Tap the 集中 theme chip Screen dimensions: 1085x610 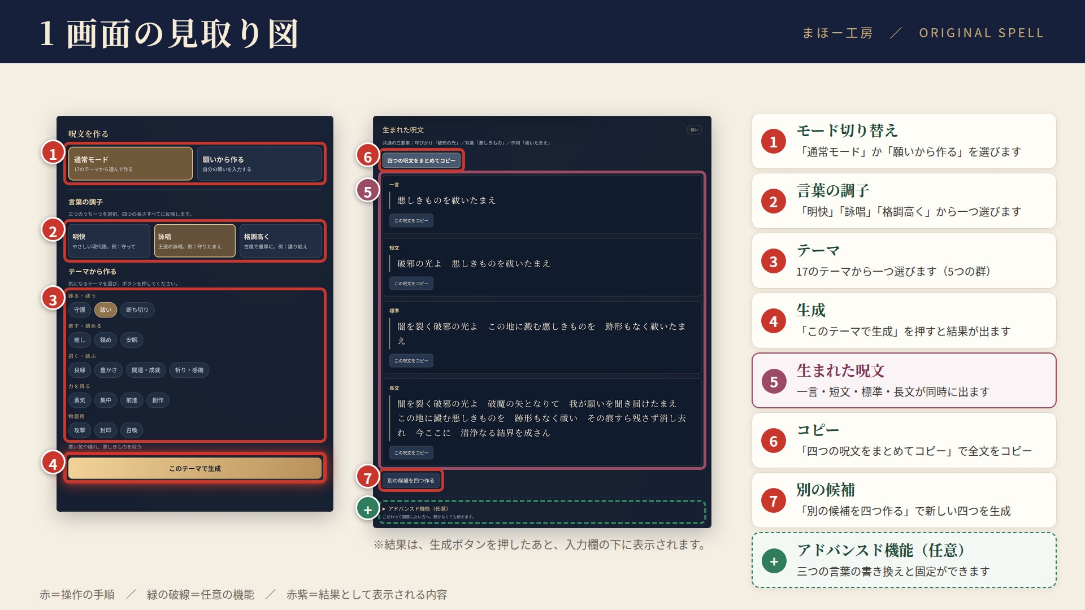(x=106, y=400)
